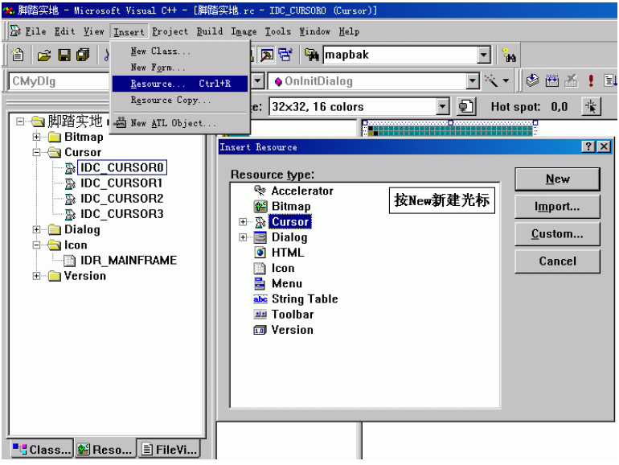Select Toolbar resource type
The image size is (619, 465).
(x=293, y=315)
